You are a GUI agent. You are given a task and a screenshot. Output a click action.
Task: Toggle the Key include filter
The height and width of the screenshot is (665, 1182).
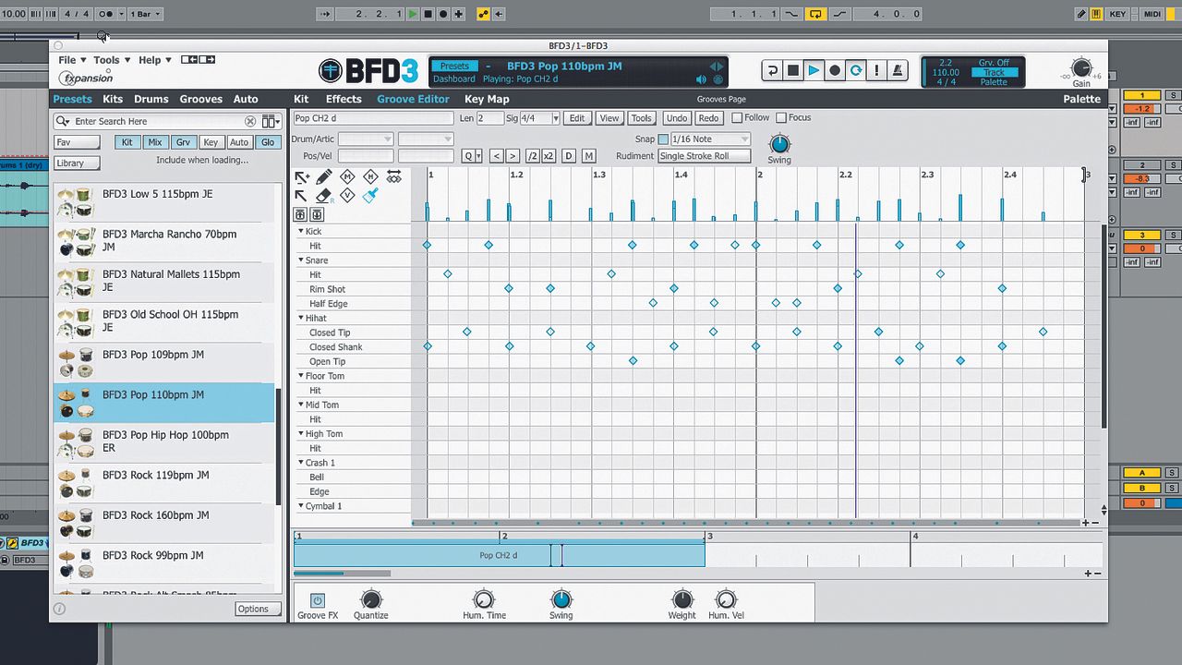211,142
